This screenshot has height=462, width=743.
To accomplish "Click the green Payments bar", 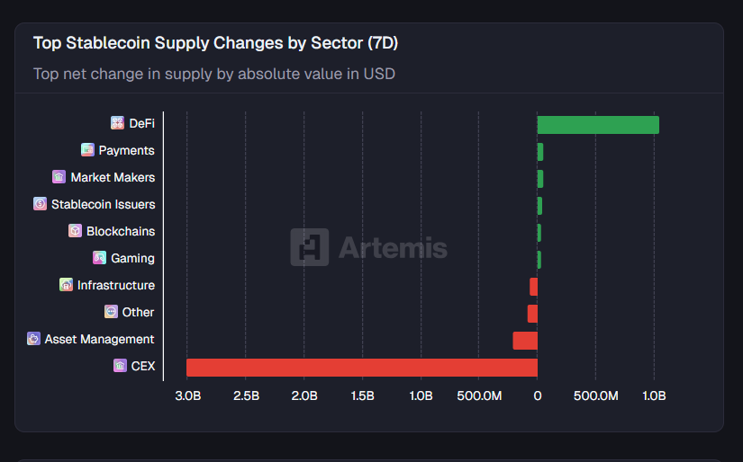I will point(540,152).
